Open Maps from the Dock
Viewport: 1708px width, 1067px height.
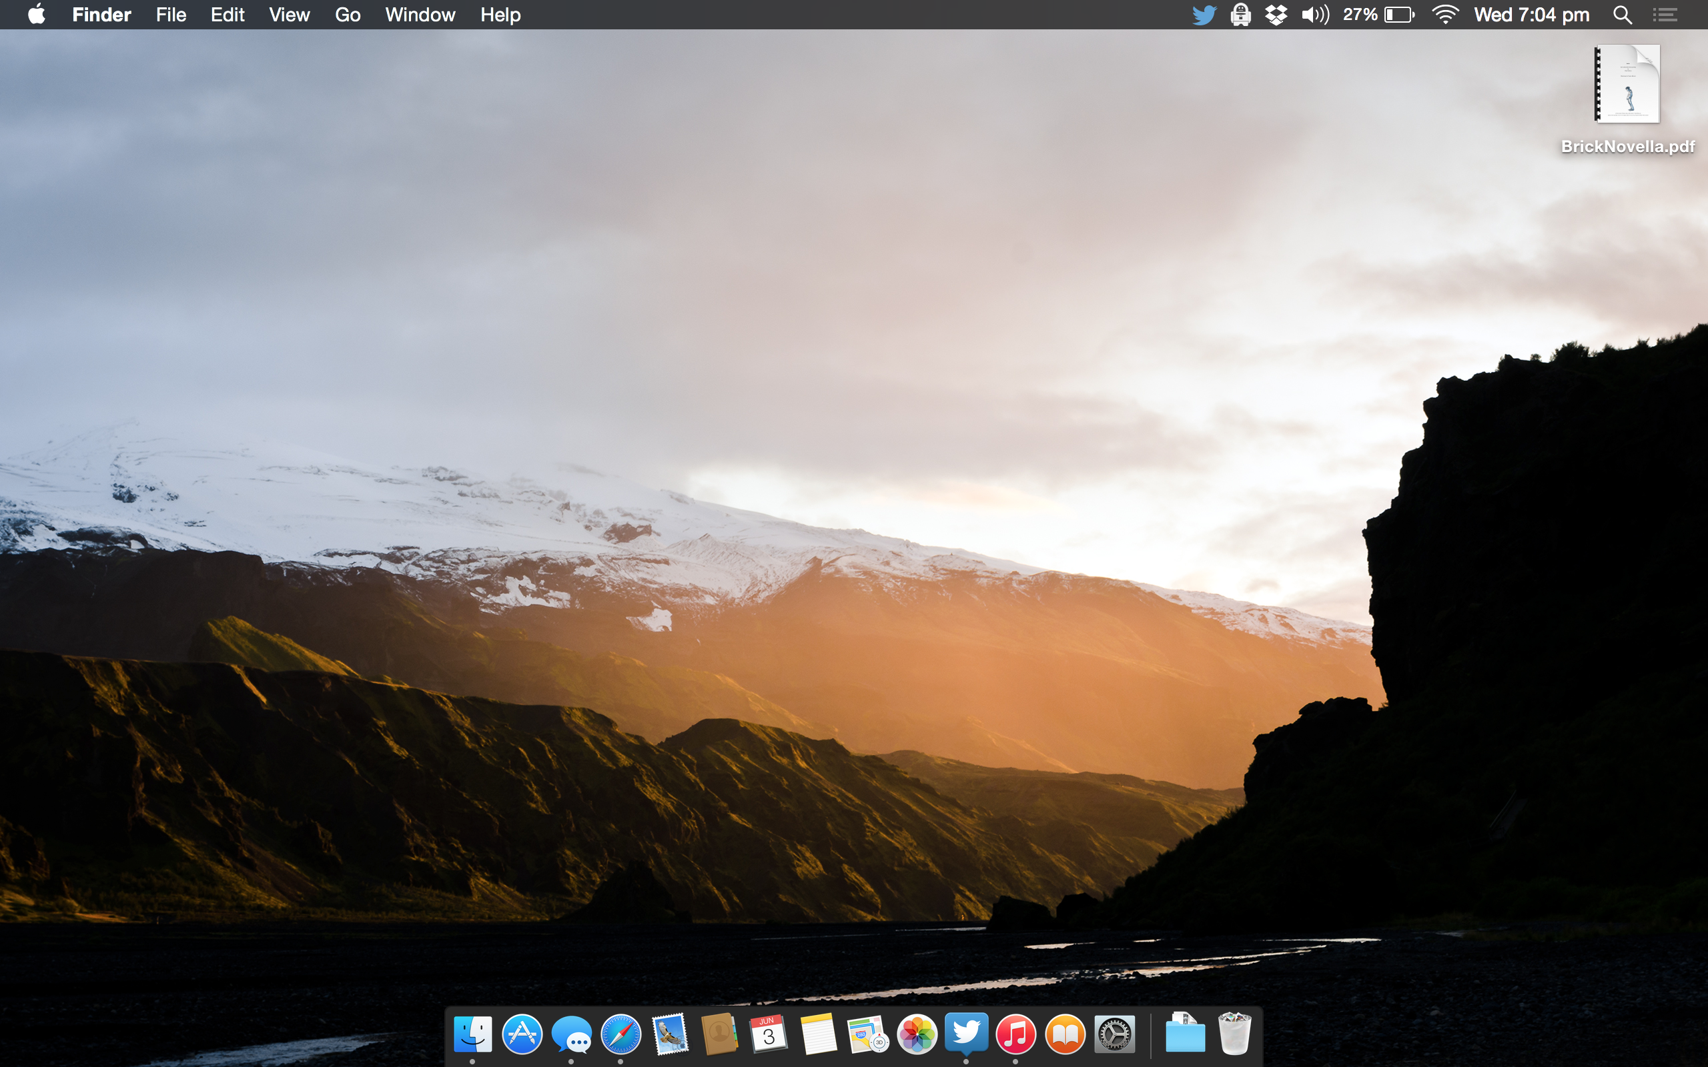click(867, 1034)
